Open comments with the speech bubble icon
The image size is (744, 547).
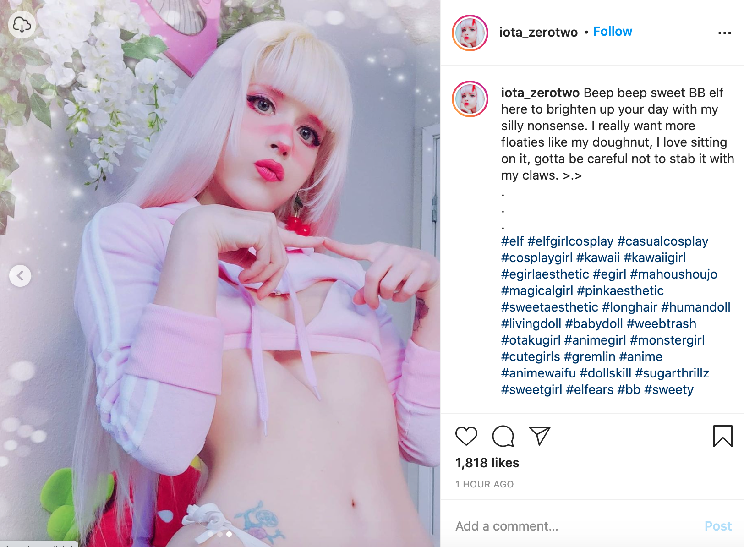pos(503,436)
